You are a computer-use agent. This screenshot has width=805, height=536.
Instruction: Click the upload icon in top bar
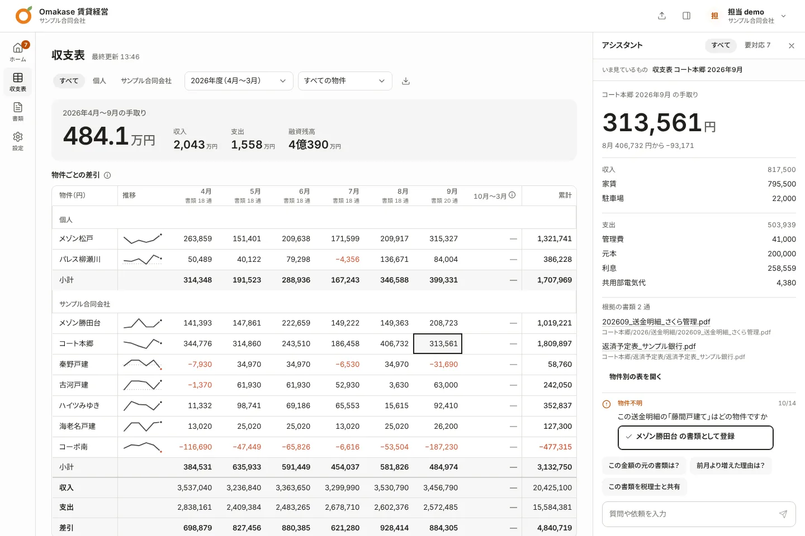tap(662, 16)
